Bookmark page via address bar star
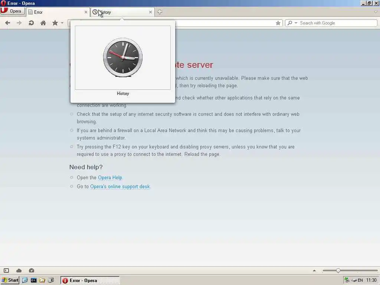 278,23
